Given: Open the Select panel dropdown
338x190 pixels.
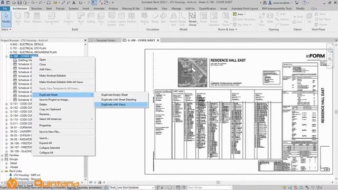Looking at the screenshot, I should (6, 30).
